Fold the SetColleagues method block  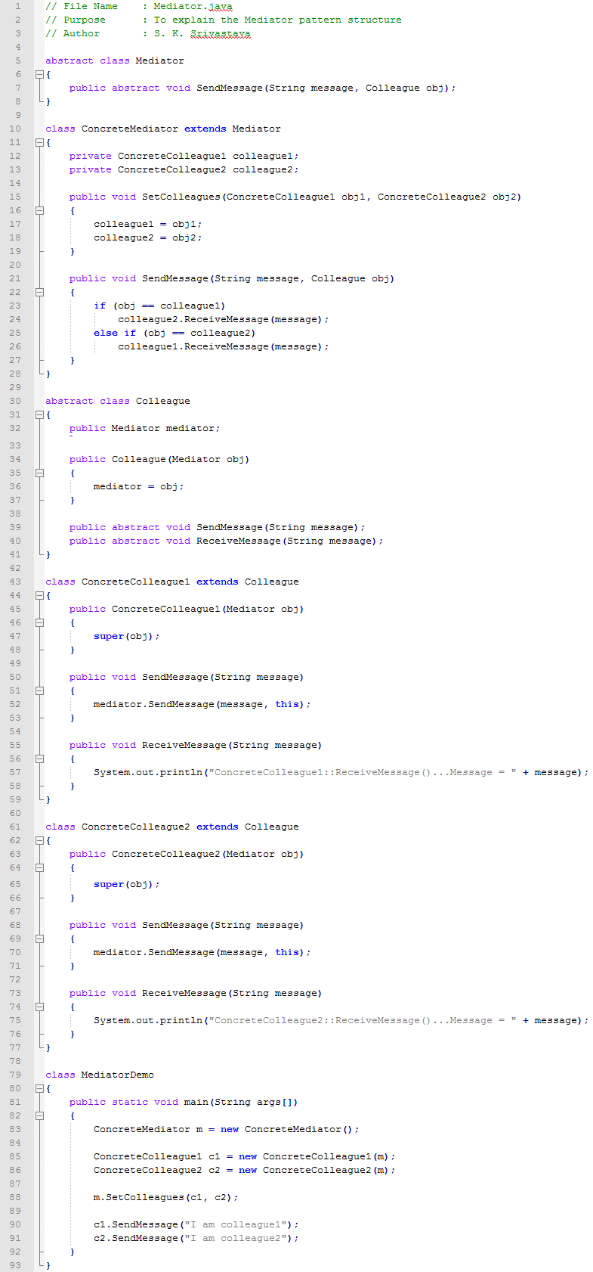(x=39, y=210)
